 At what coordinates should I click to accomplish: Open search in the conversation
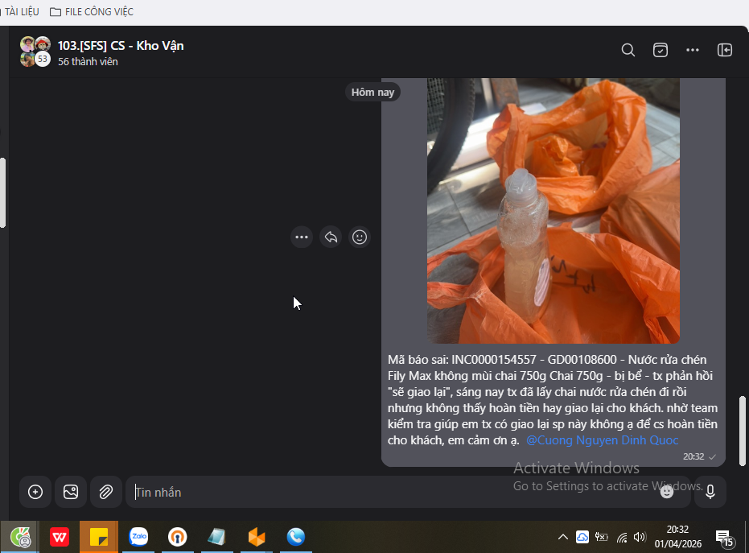628,50
